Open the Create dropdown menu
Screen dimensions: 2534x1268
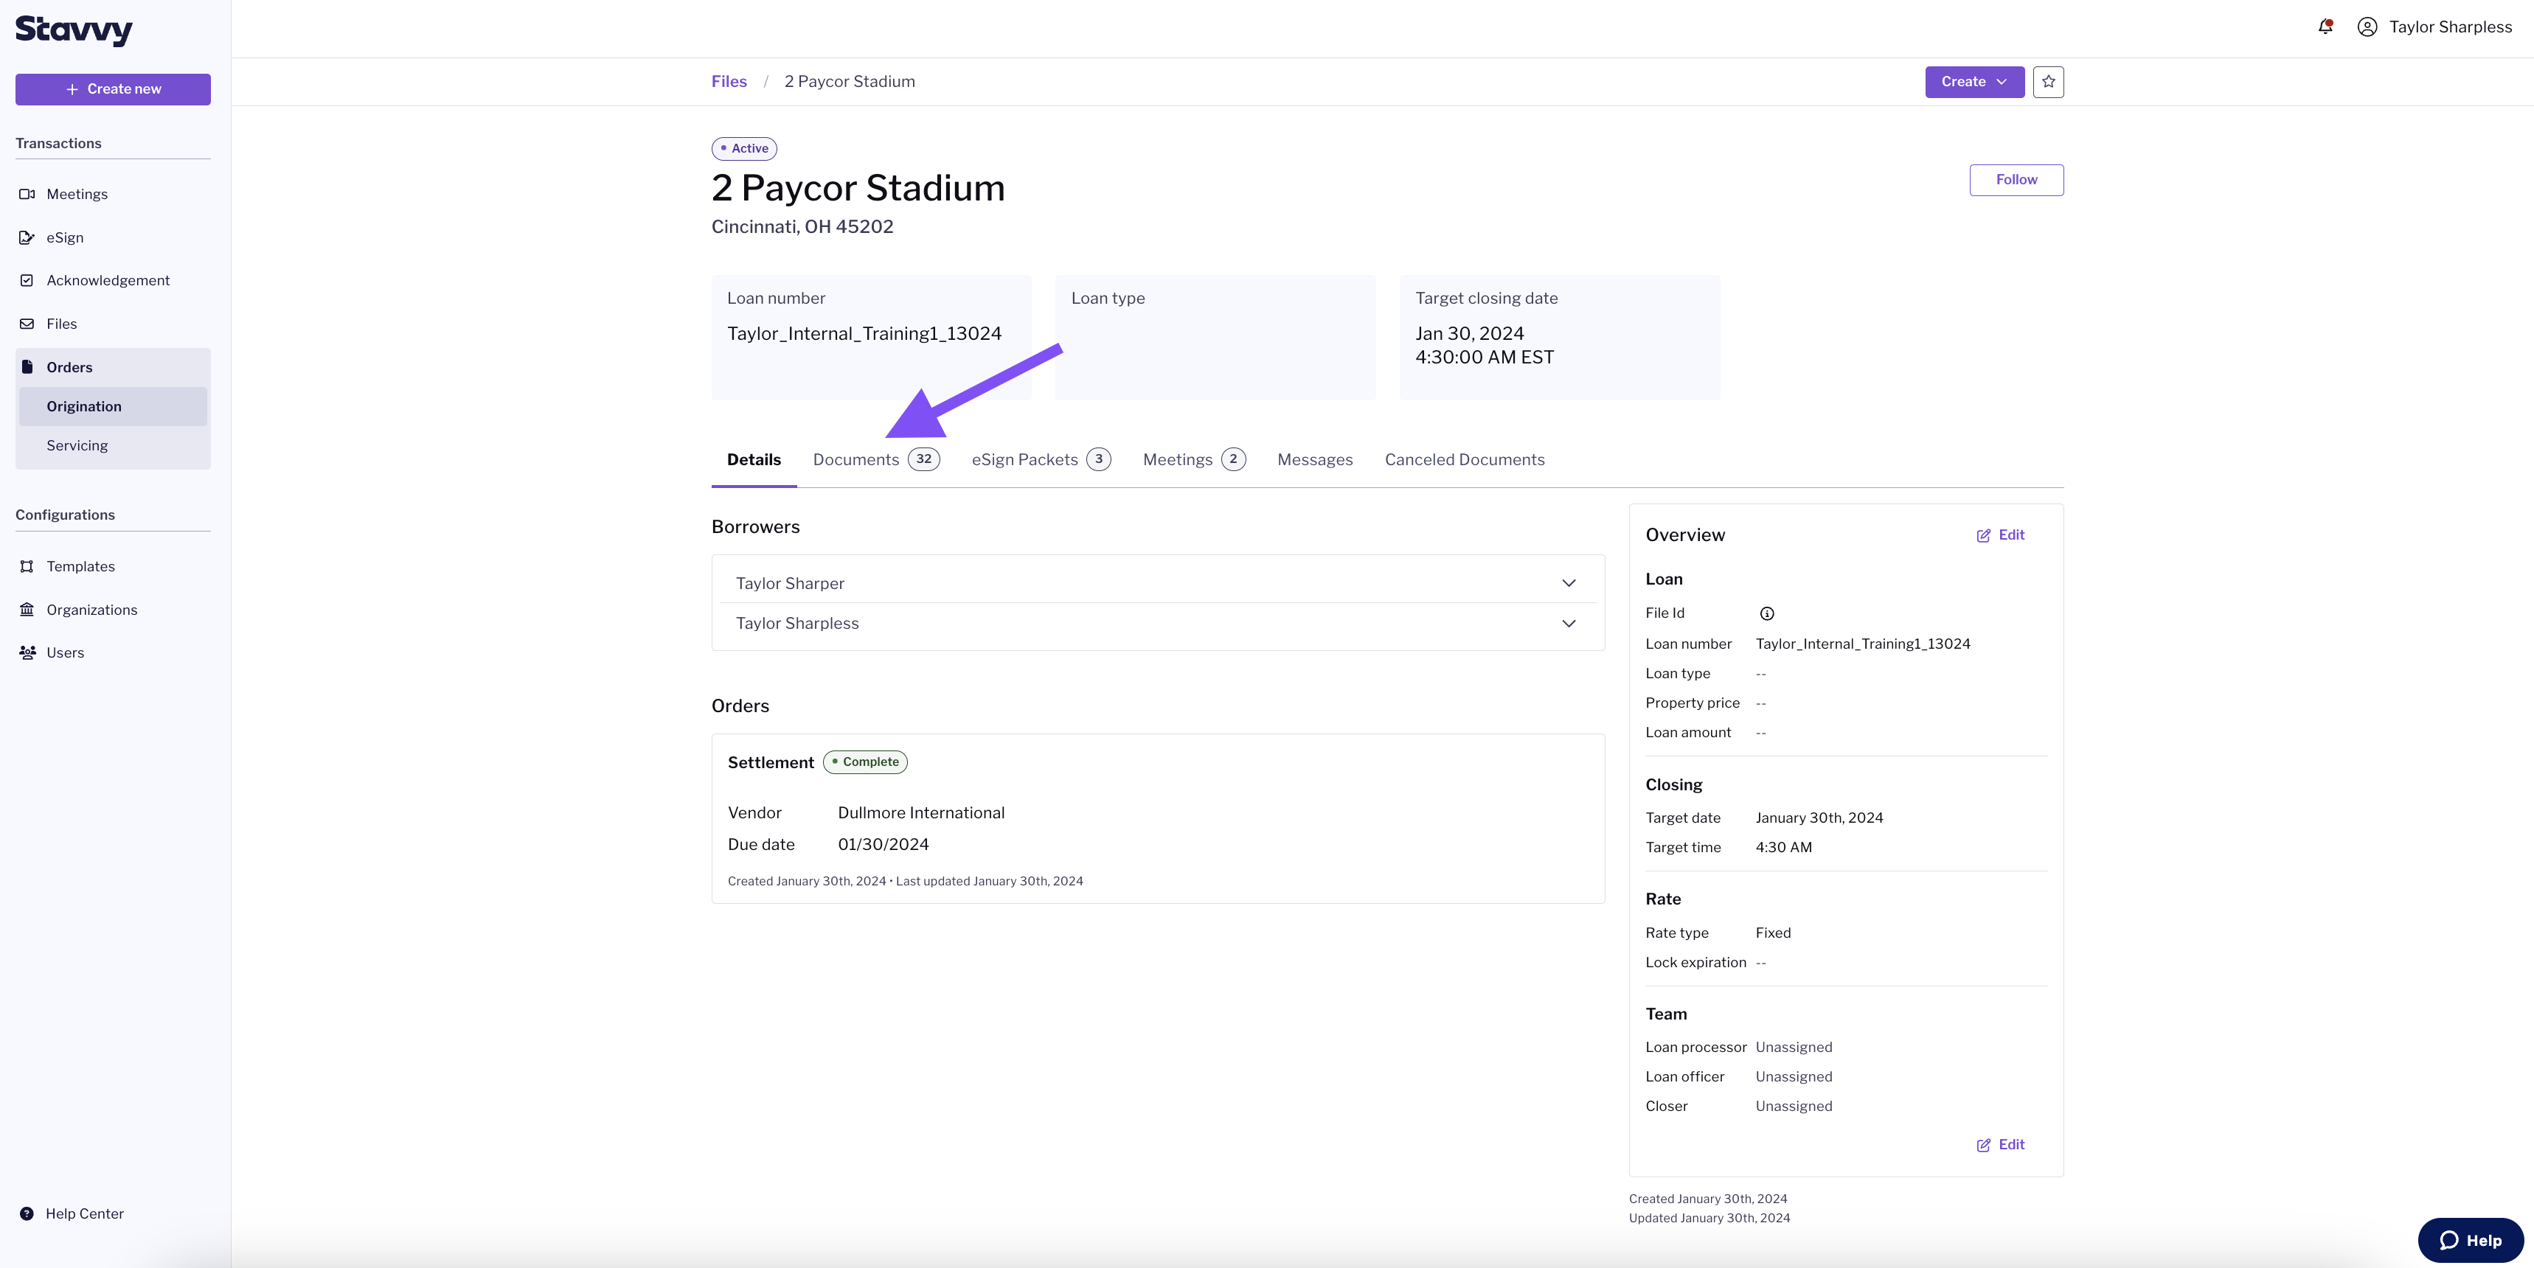1974,82
